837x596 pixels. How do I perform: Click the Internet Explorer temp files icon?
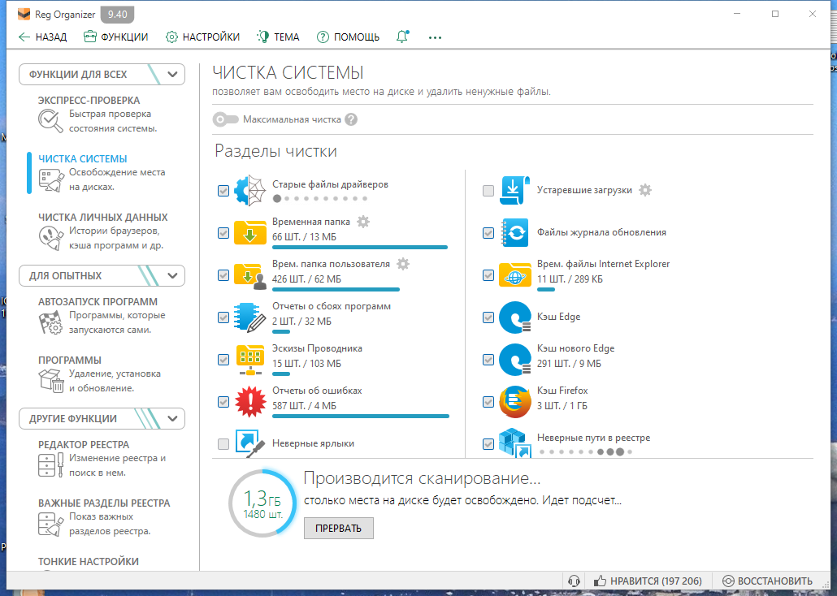(514, 275)
